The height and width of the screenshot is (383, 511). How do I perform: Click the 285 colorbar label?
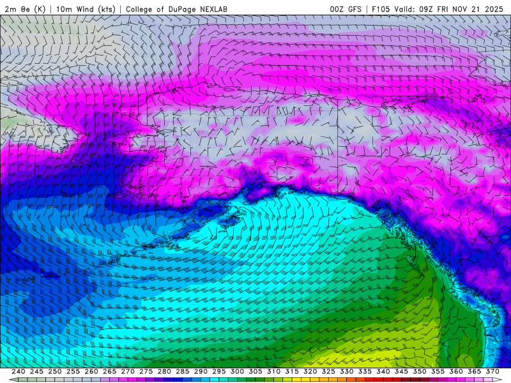[182, 372]
